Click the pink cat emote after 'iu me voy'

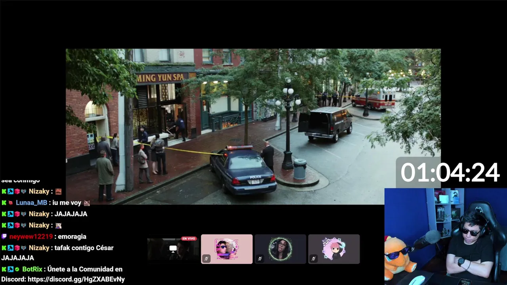(x=87, y=203)
